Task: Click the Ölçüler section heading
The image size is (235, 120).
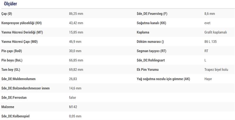Action: pos(10,4)
